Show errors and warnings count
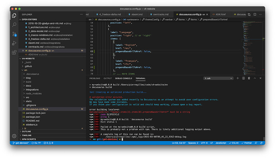The image size is (275, 158). click(48, 143)
